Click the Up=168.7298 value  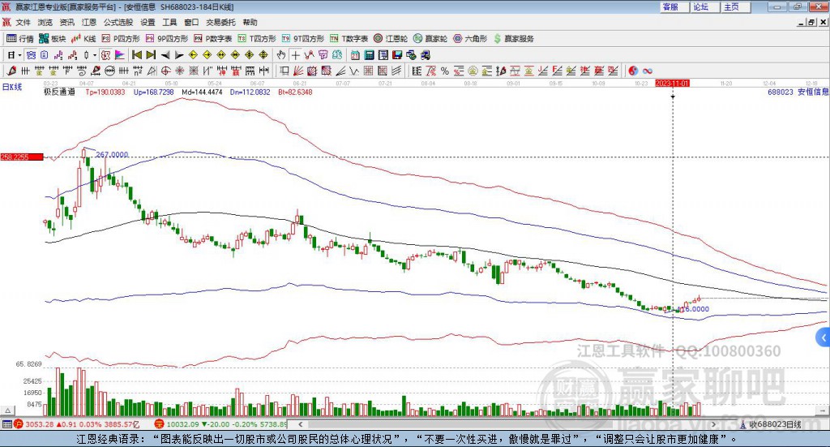coord(153,92)
